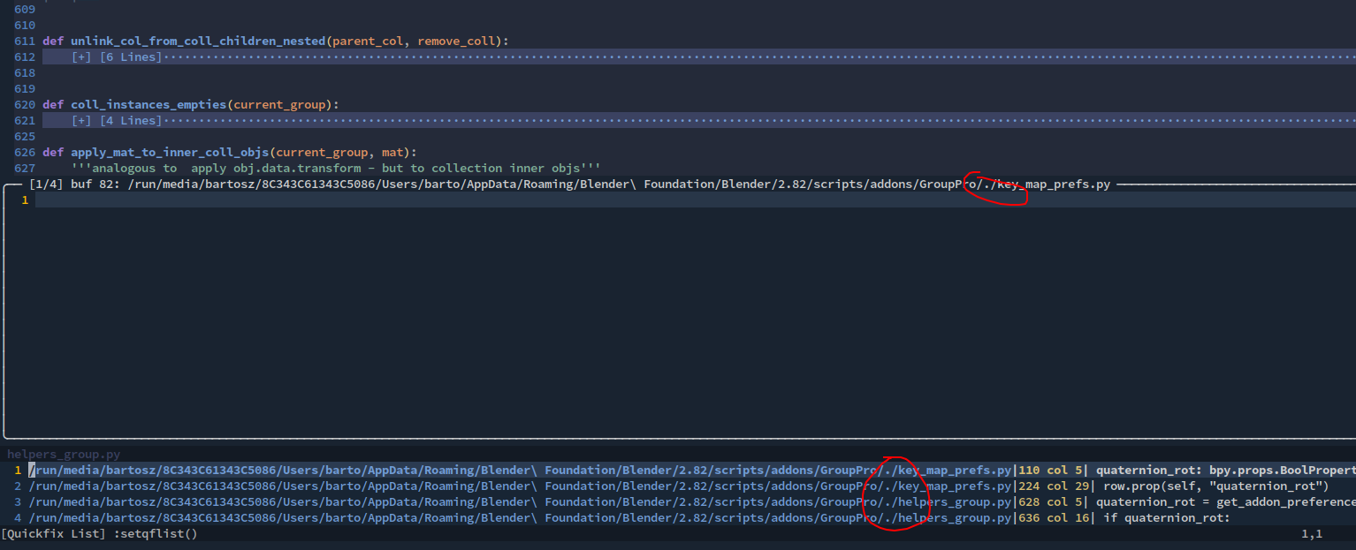The image size is (1356, 550).
Task: Click the parent_col parameter
Action: [368, 41]
